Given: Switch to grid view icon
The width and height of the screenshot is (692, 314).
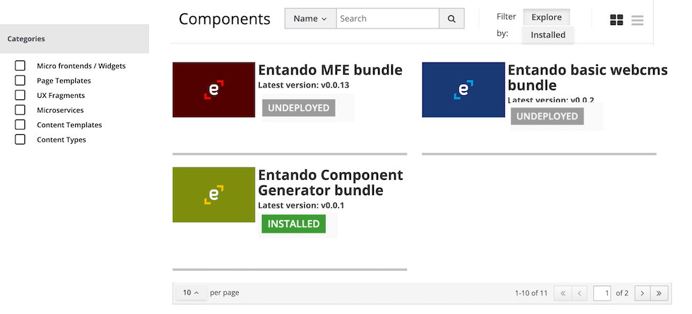Looking at the screenshot, I should tap(617, 20).
